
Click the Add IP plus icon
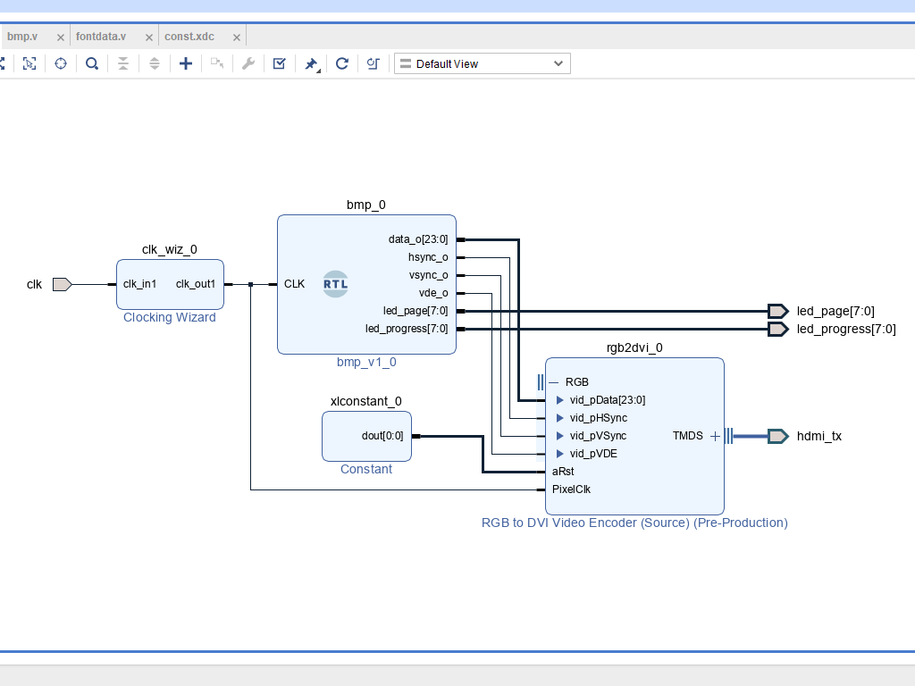(x=186, y=63)
